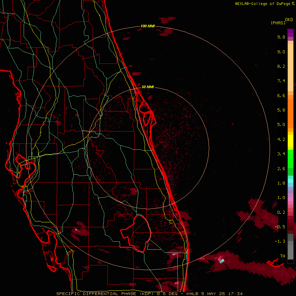
Task: Pick the bright green segment of color bar
Action: 290,159
